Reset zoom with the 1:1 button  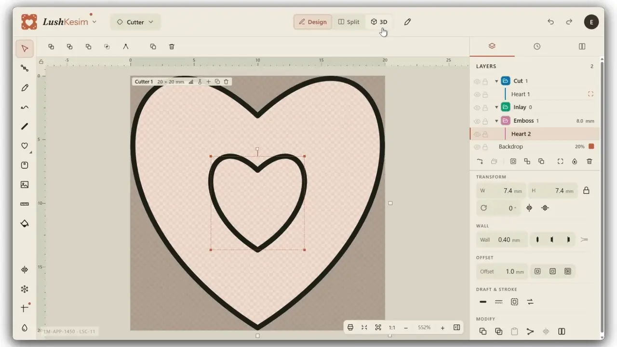point(392,328)
